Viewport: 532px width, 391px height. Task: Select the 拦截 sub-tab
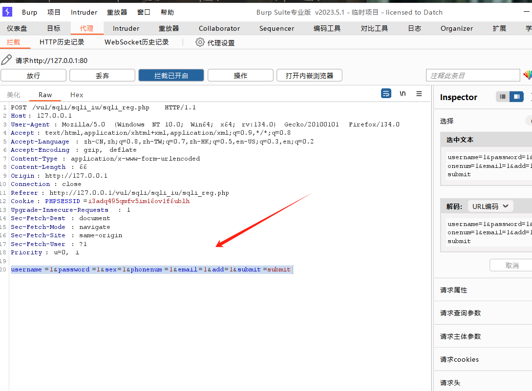(14, 42)
